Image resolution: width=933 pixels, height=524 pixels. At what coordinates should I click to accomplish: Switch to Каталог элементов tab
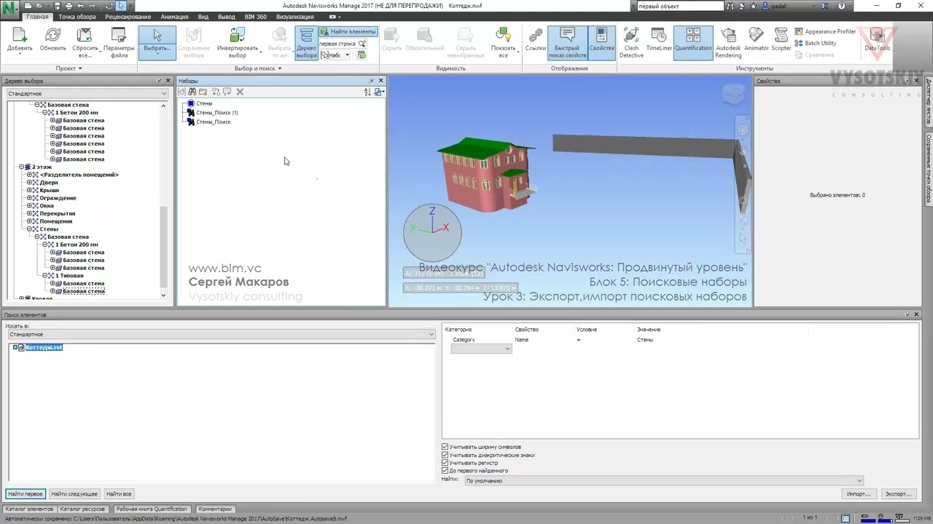tap(30, 509)
